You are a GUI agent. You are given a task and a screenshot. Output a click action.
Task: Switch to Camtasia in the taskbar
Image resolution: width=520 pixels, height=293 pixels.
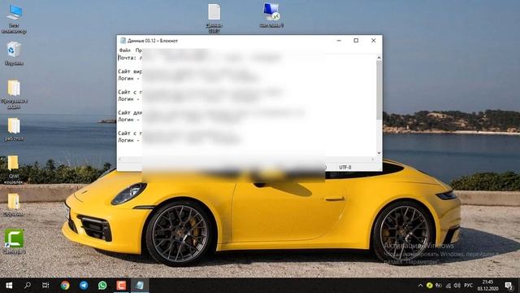[121, 286]
